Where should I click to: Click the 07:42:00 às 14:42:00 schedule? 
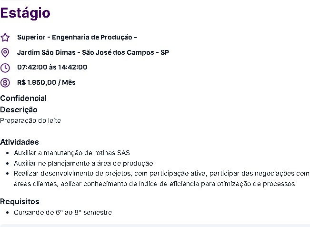pyautogui.click(x=52, y=67)
